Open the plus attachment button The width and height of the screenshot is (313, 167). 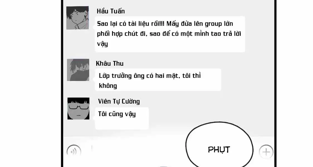click(x=266, y=152)
